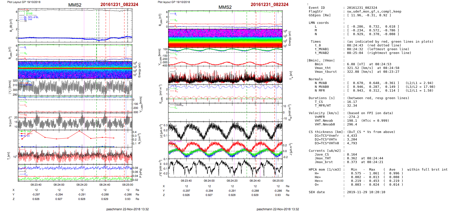Click the 08:24:00 time tick under the left plot
The width and height of the screenshot is (454, 211).
coord(59,185)
